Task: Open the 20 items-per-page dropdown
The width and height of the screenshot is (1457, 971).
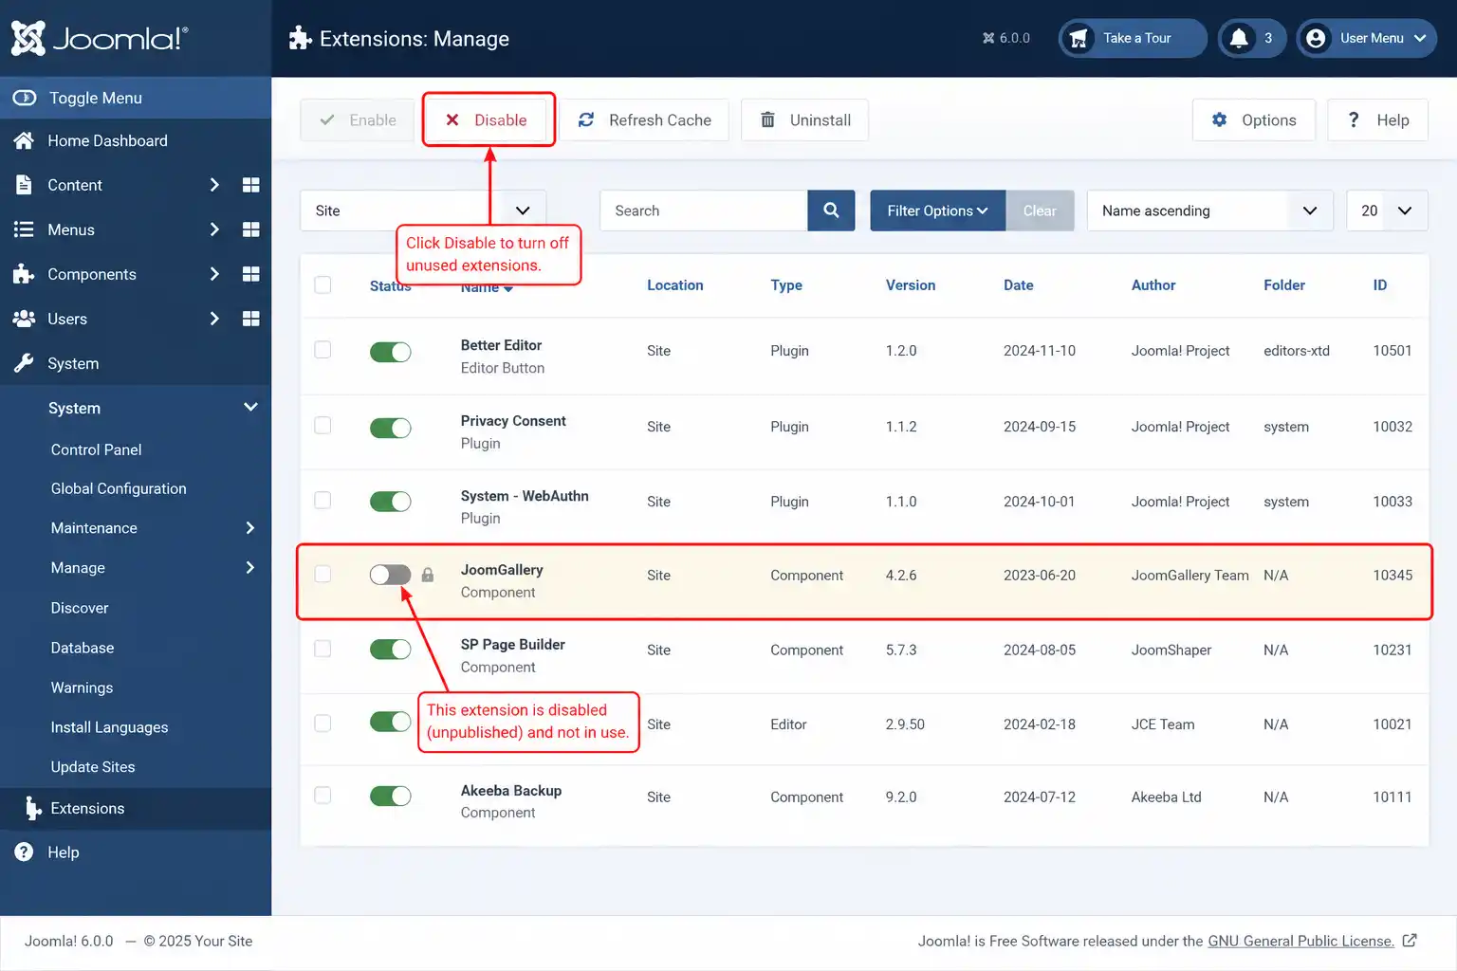Action: point(1387,211)
